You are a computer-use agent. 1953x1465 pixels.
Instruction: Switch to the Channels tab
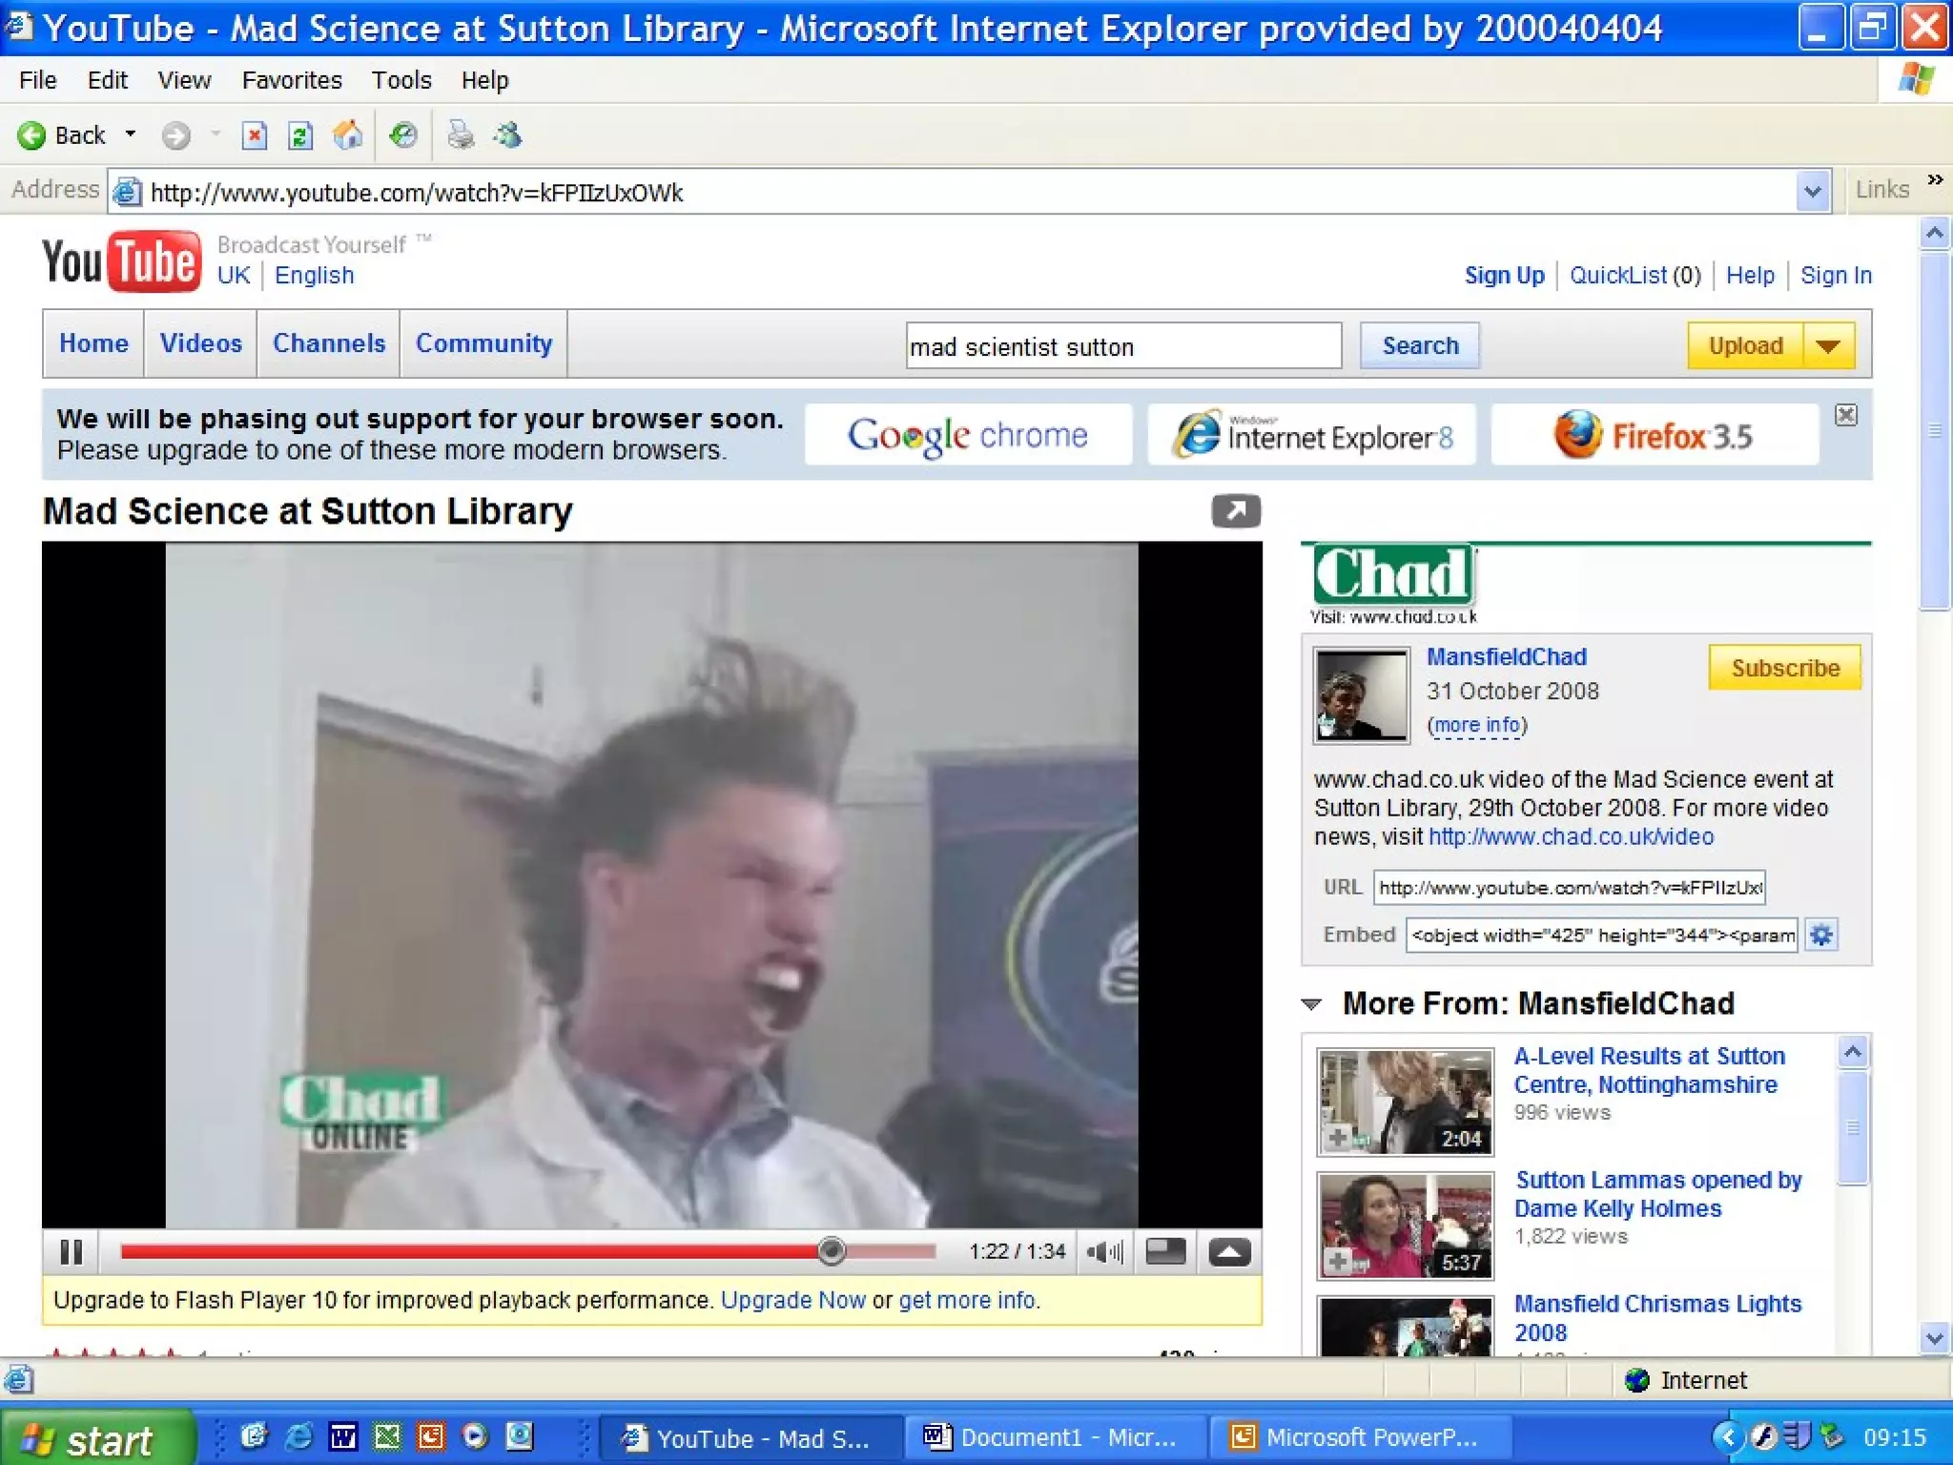click(x=328, y=343)
